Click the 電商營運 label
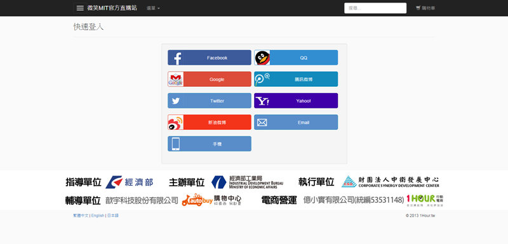Viewport: 508px width, 244px height. pyautogui.click(x=279, y=200)
